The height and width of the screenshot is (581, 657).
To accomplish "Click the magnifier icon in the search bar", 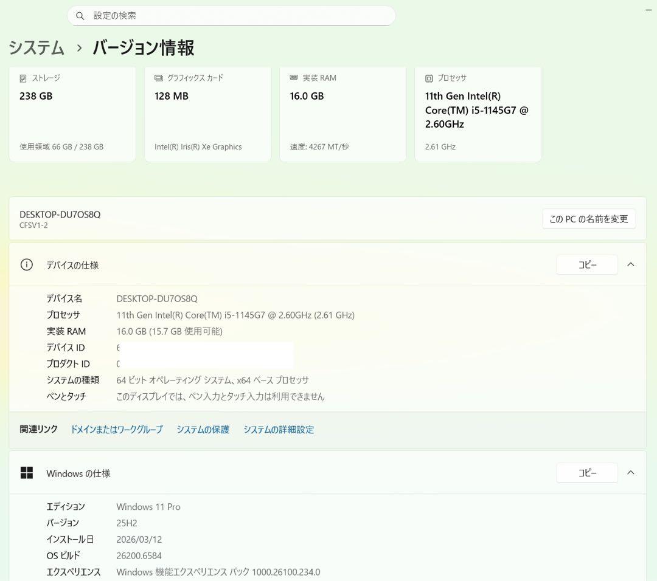I will point(80,15).
